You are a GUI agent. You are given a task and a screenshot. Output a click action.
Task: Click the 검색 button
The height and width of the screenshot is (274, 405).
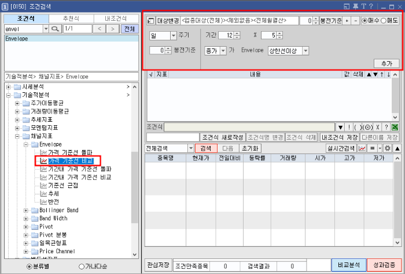206,148
